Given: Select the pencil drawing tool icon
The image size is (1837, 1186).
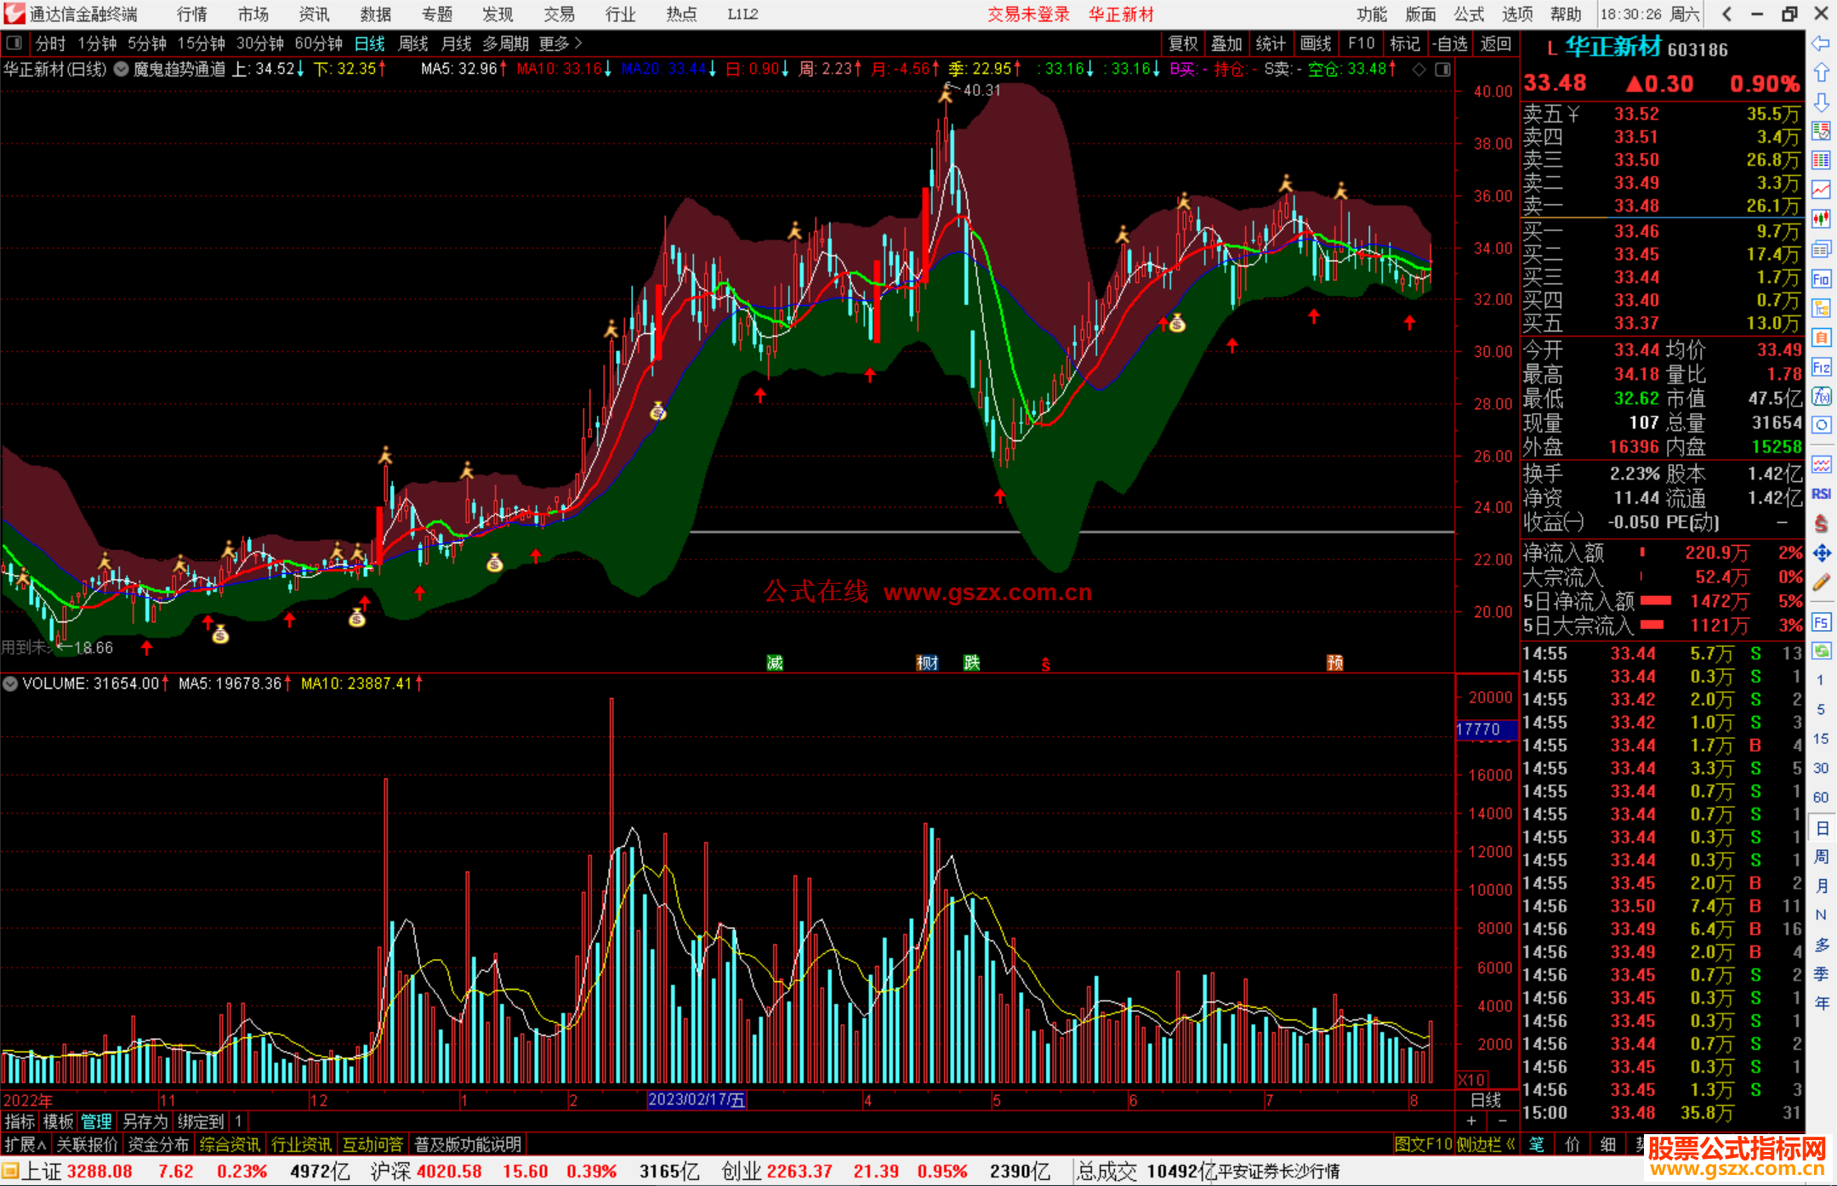Looking at the screenshot, I should tap(1821, 582).
